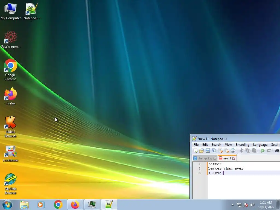Switch to the monitor app in taskbar
Image resolution: width=280 pixels, height=210 pixels.
(92, 205)
